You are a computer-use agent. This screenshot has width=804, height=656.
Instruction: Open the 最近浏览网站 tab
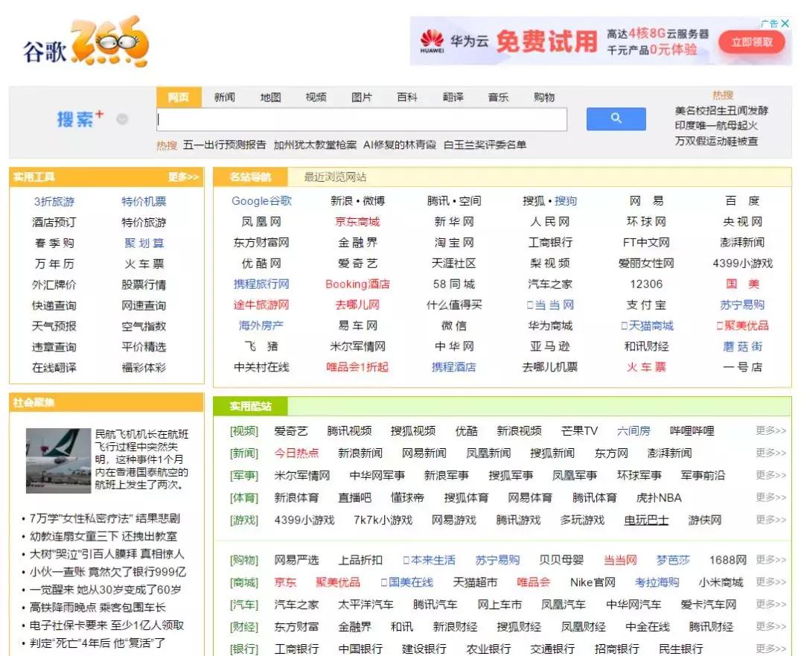tap(335, 177)
